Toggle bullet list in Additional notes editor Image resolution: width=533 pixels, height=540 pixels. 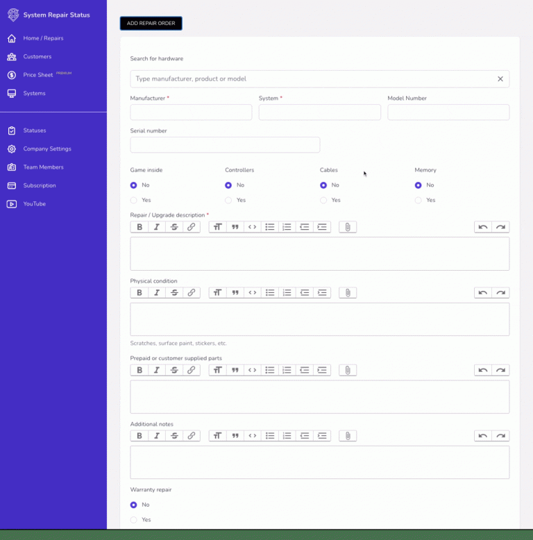[x=270, y=436]
